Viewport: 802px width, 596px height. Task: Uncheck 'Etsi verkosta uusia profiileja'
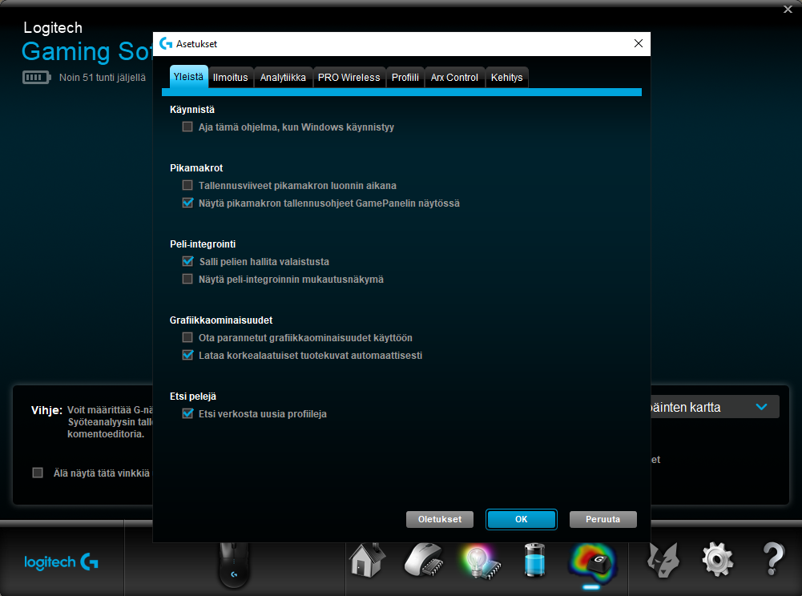(187, 413)
